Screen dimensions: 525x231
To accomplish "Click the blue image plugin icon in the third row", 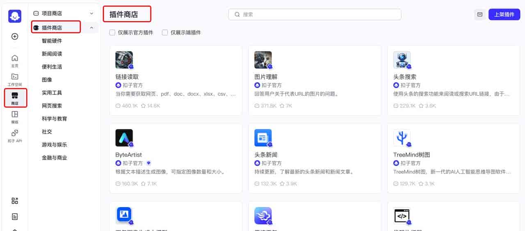I will tap(124, 216).
